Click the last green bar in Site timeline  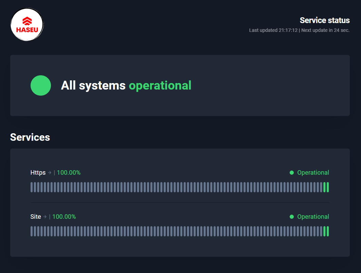pyautogui.click(x=328, y=231)
